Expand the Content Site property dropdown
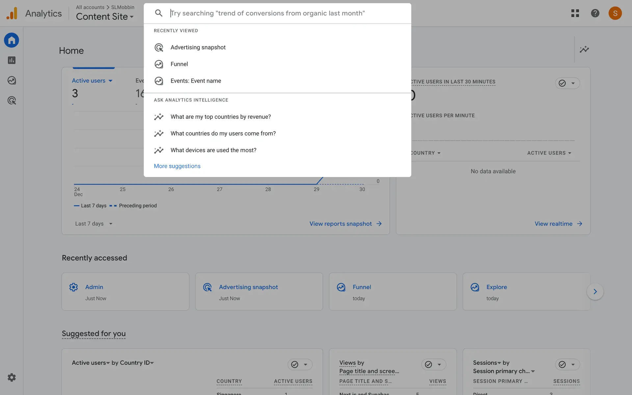 point(105,16)
